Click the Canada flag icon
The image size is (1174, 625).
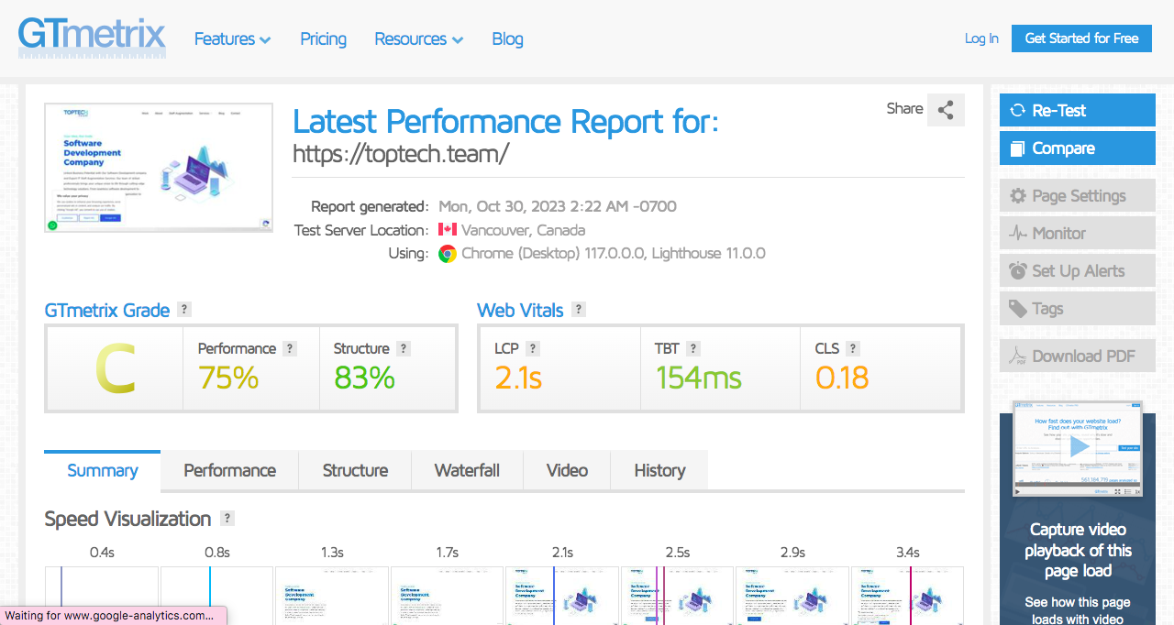tap(448, 230)
